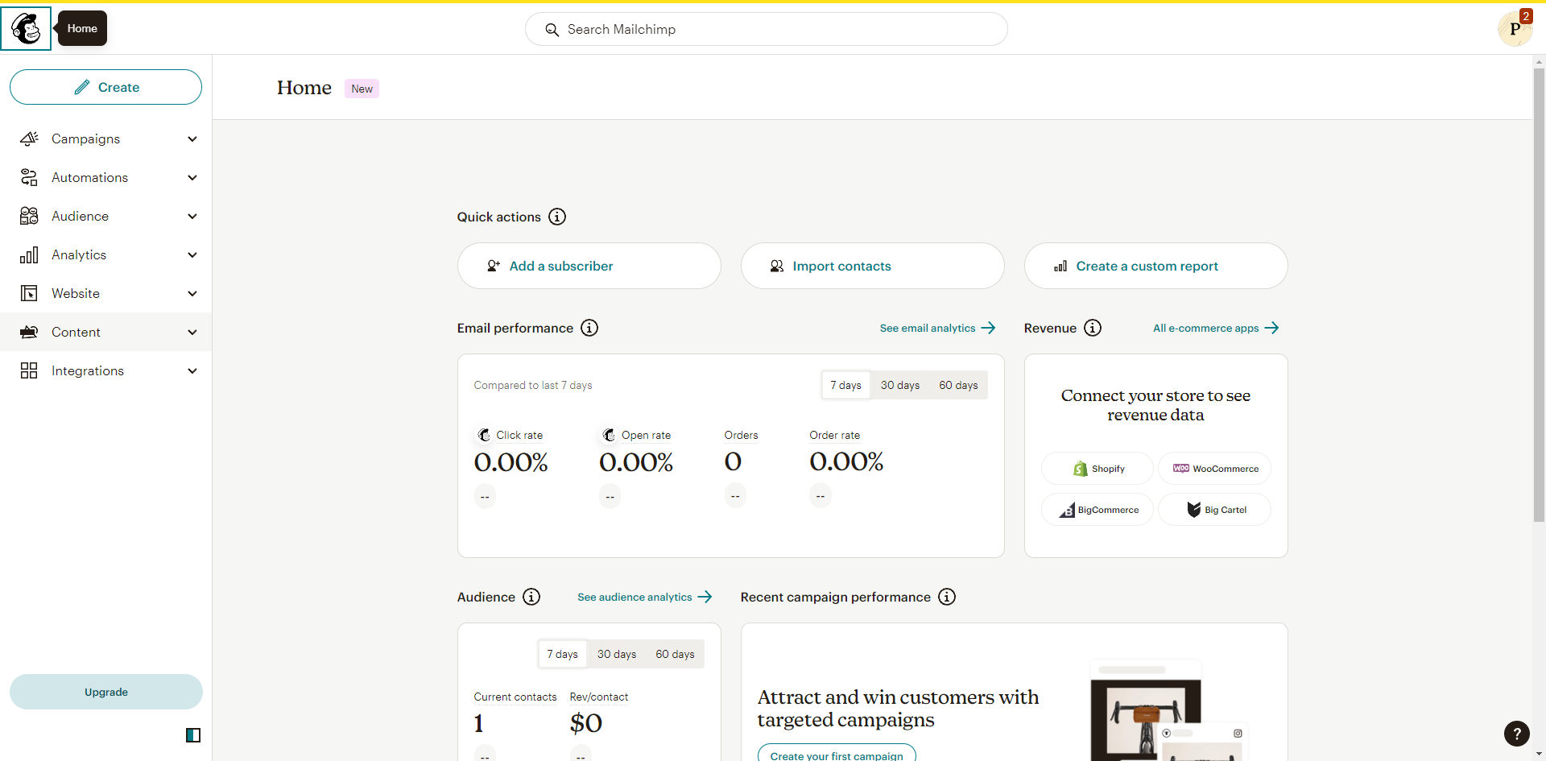Select 30 days in Audience card
The width and height of the screenshot is (1546, 761).
617,654
